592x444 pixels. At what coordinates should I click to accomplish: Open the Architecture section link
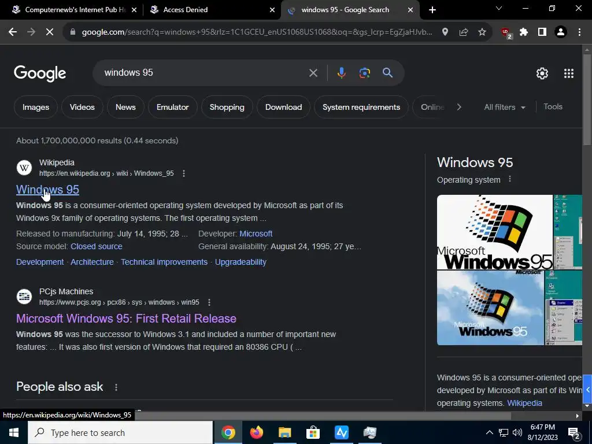[92, 262]
